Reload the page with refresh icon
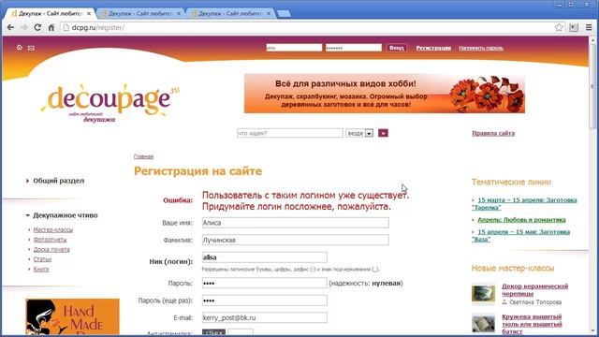Viewport: 599px width, 337px height. pyautogui.click(x=37, y=27)
